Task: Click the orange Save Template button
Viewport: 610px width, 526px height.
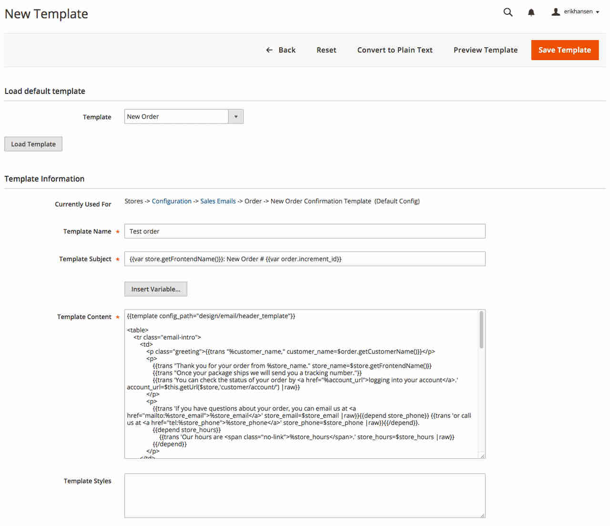Action: [x=565, y=50]
